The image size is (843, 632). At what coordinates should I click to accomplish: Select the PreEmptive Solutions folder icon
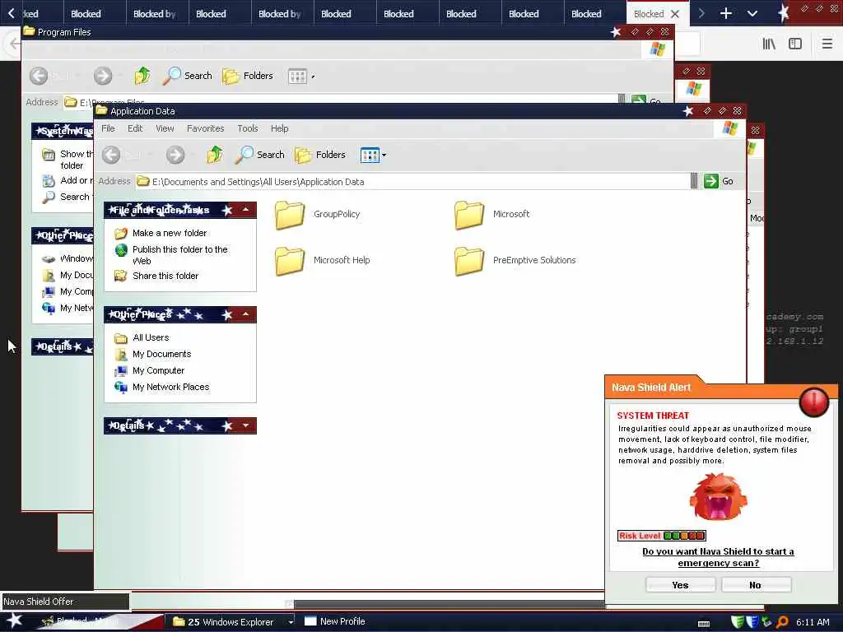tap(468, 261)
